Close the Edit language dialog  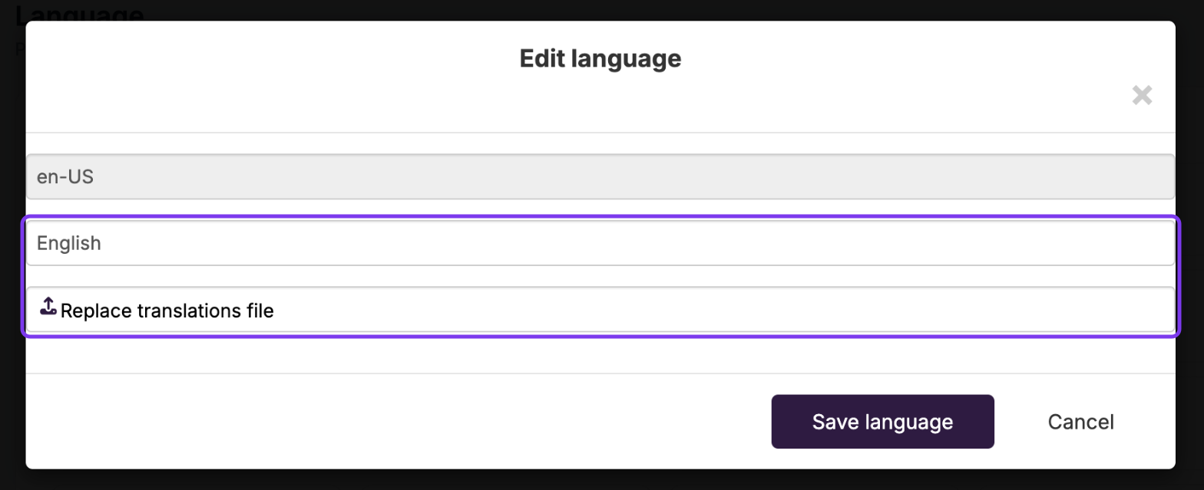pos(1142,96)
